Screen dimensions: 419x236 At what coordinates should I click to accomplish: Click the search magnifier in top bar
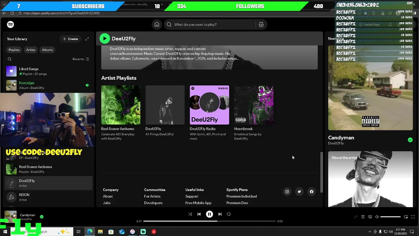point(169,25)
